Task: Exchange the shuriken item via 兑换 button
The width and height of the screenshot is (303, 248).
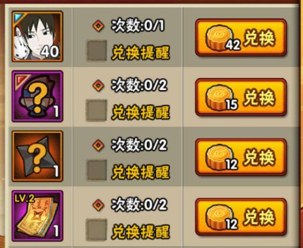Action: pyautogui.click(x=241, y=157)
